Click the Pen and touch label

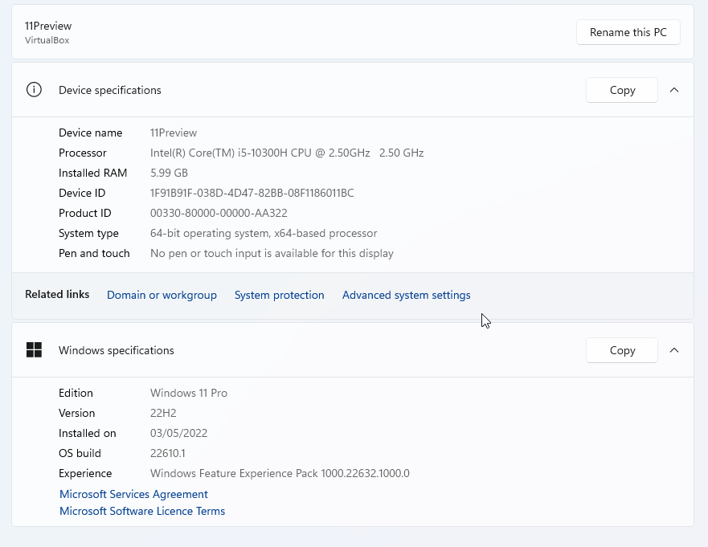click(x=94, y=253)
